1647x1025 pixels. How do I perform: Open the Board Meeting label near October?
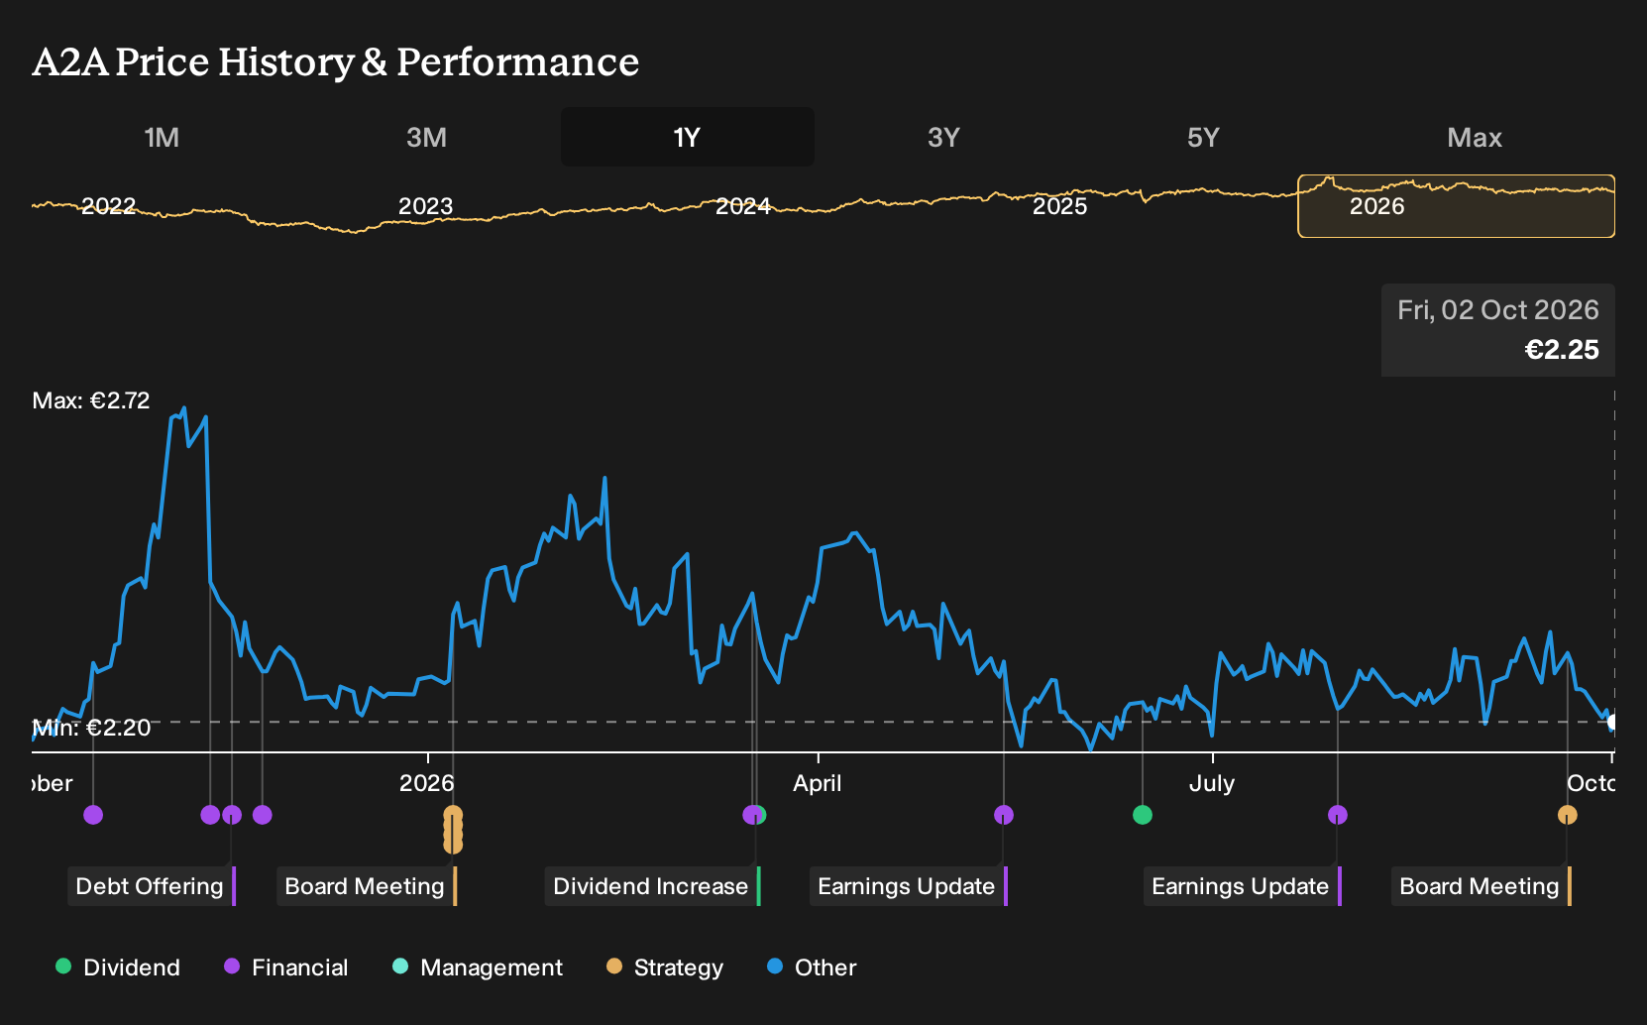click(x=1482, y=886)
